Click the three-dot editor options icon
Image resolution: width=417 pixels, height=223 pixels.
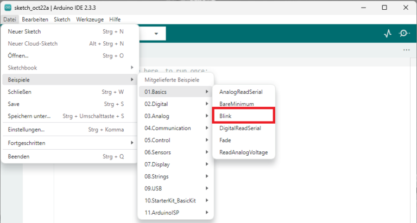406,50
